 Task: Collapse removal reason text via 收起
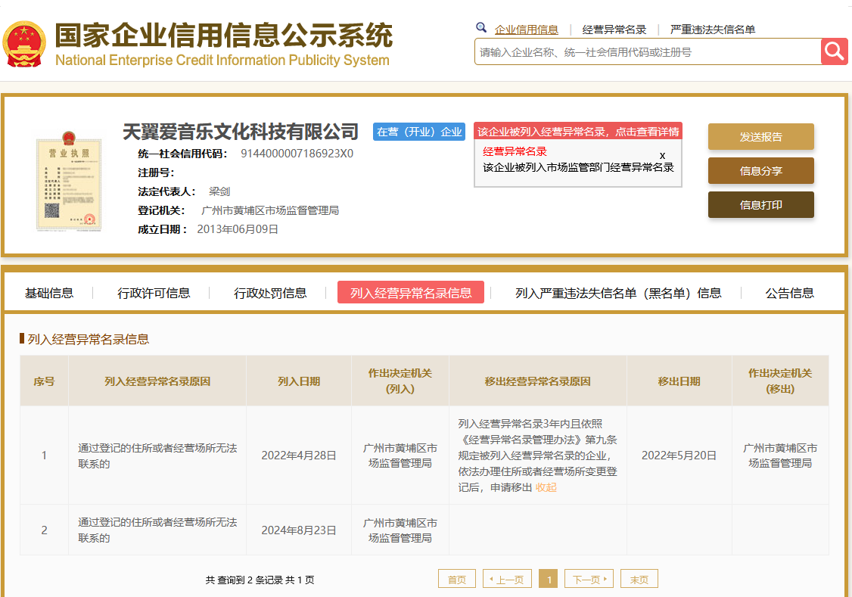pyautogui.click(x=546, y=487)
